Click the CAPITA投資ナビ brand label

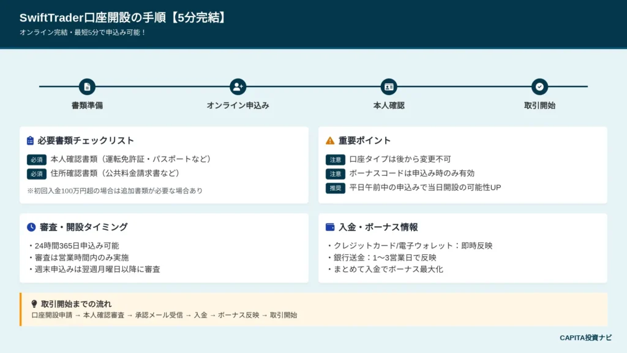pyautogui.click(x=585, y=338)
